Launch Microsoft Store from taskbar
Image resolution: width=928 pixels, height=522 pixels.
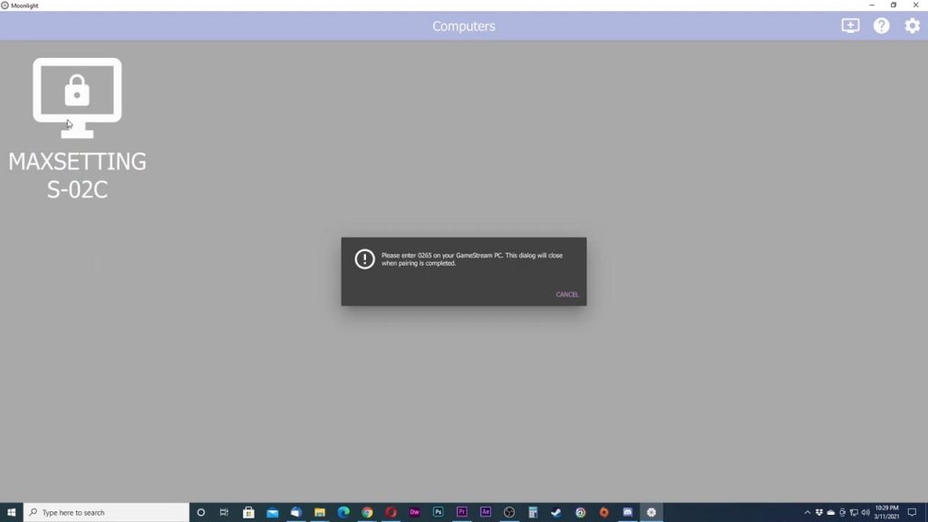pyautogui.click(x=248, y=512)
